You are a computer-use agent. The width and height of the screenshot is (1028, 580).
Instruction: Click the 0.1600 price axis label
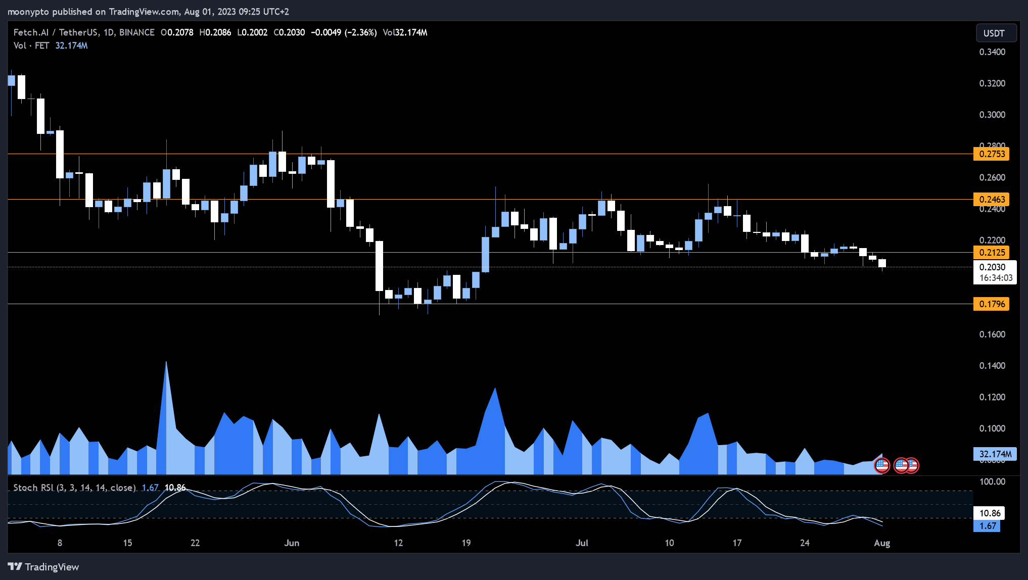click(x=992, y=334)
